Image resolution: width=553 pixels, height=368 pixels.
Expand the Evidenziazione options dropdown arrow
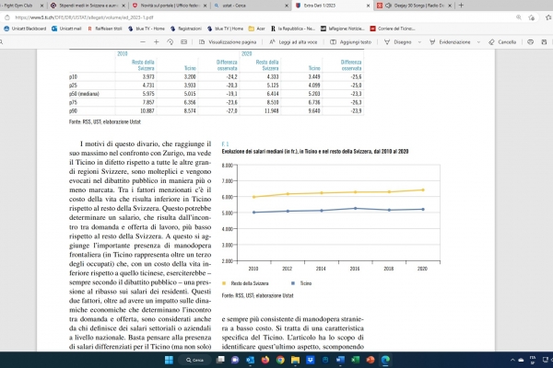coord(478,42)
